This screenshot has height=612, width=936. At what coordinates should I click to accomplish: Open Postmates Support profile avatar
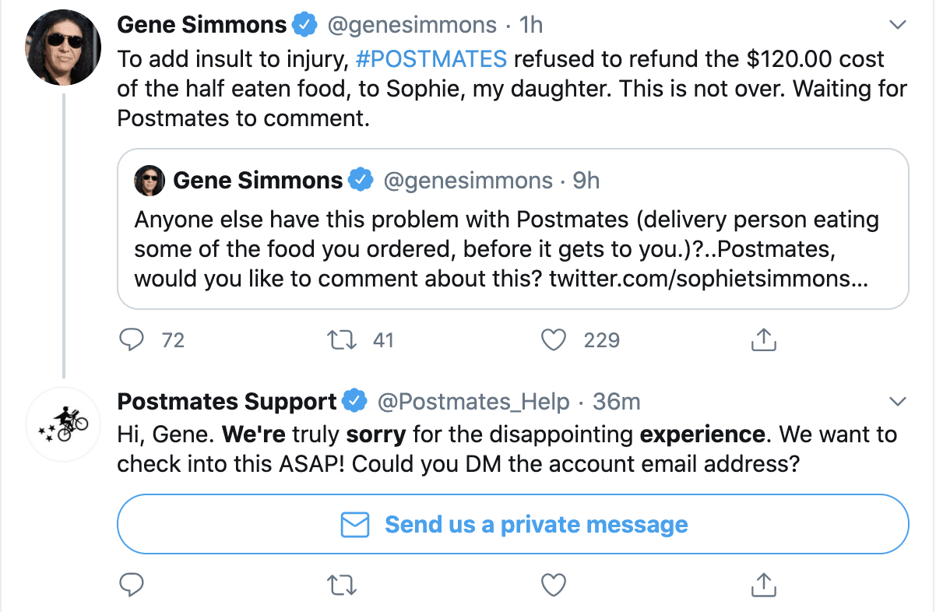(x=62, y=425)
